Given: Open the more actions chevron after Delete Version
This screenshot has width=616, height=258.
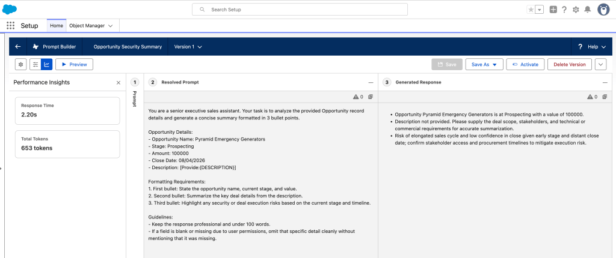Looking at the screenshot, I should pyautogui.click(x=601, y=64).
